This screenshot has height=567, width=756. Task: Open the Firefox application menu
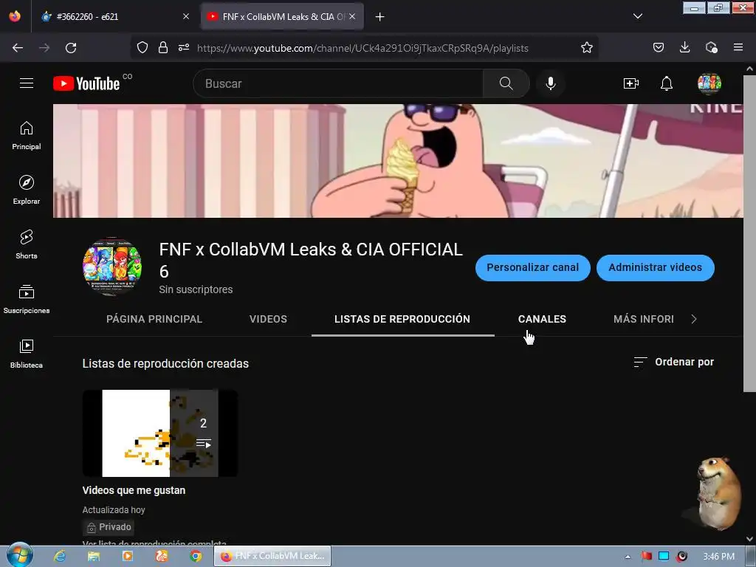pyautogui.click(x=738, y=47)
